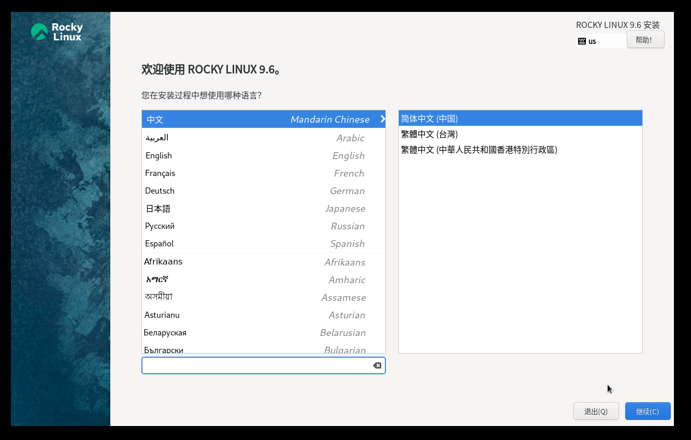The height and width of the screenshot is (440, 691).
Task: Select the Afrikaans language row
Action: point(264,262)
